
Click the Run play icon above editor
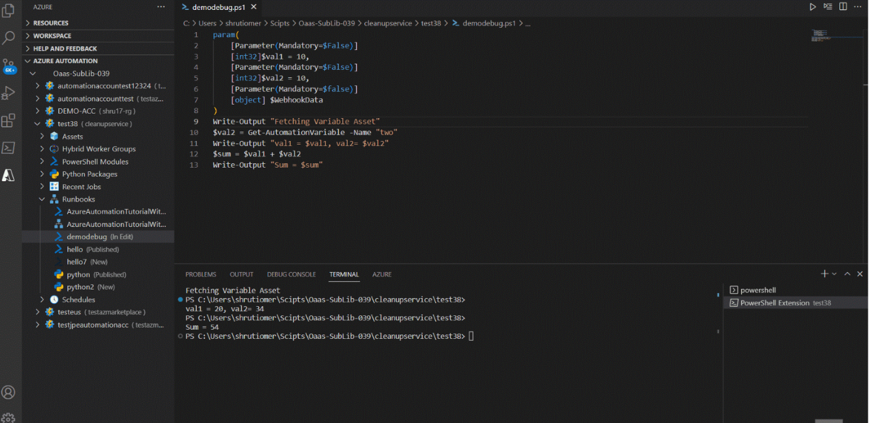coord(813,7)
